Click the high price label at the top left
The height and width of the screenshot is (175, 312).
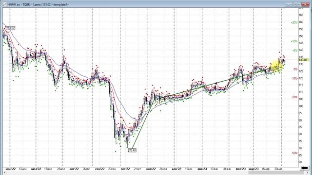coord(11,28)
